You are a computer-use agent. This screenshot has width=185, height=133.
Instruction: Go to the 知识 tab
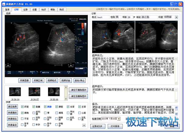pos(44,10)
